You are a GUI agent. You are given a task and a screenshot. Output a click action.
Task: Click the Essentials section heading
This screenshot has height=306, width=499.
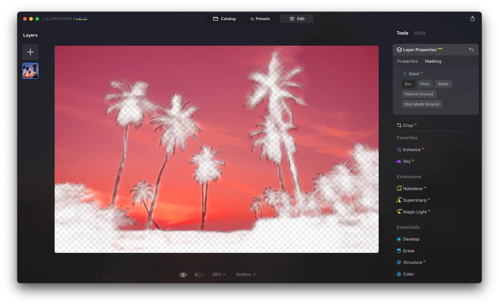click(408, 227)
